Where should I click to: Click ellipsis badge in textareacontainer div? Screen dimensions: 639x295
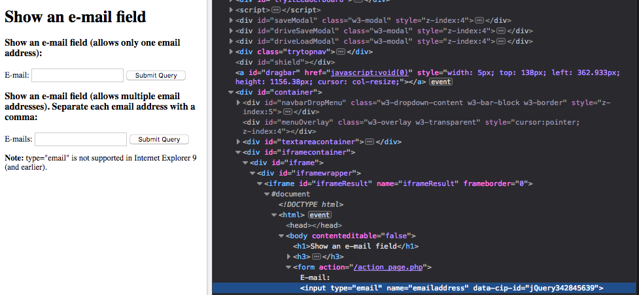pyautogui.click(x=370, y=142)
